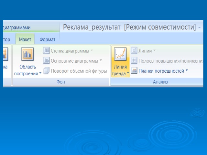The width and height of the screenshot is (207, 155).
Task: Click the Область построения chart icon
Action: pos(27,54)
